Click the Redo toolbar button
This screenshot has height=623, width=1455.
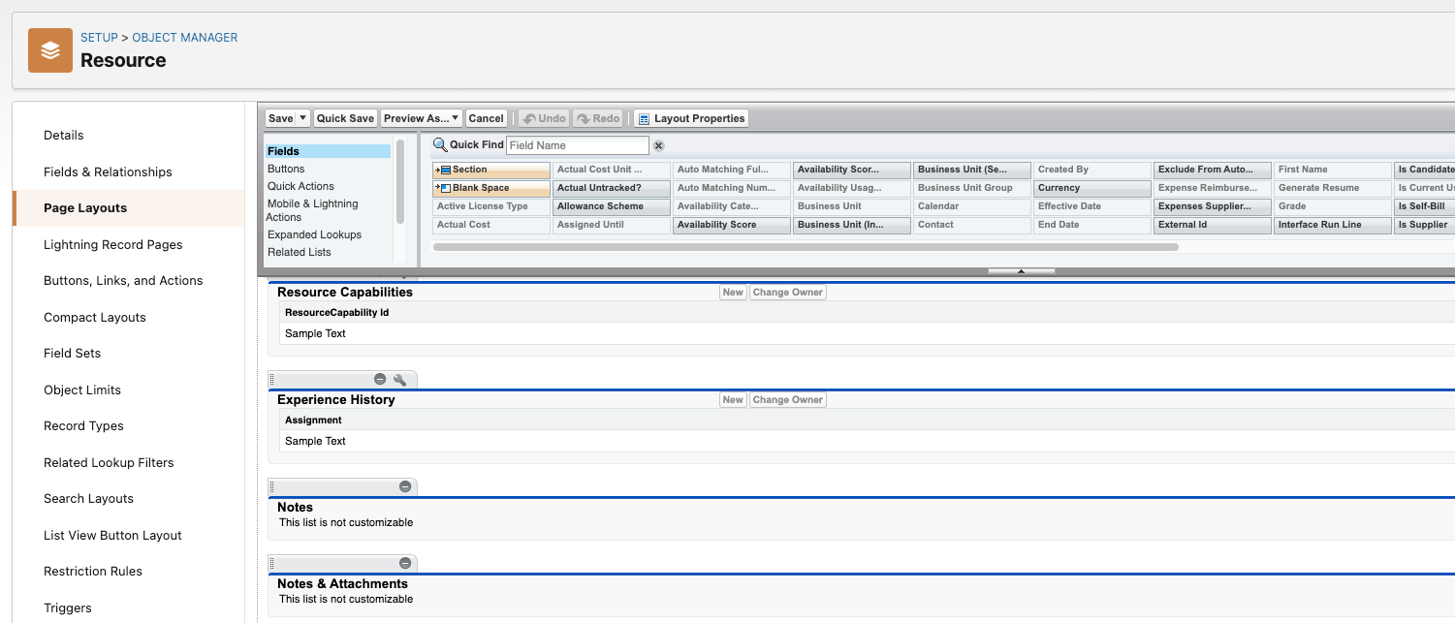[x=597, y=118]
